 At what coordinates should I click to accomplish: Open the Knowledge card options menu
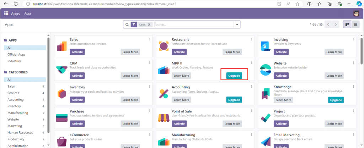(x=354, y=87)
